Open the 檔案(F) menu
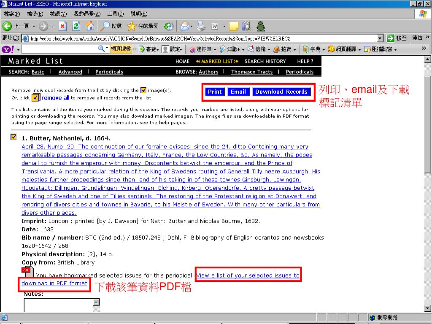The width and height of the screenshot is (432, 324). pos(12,14)
